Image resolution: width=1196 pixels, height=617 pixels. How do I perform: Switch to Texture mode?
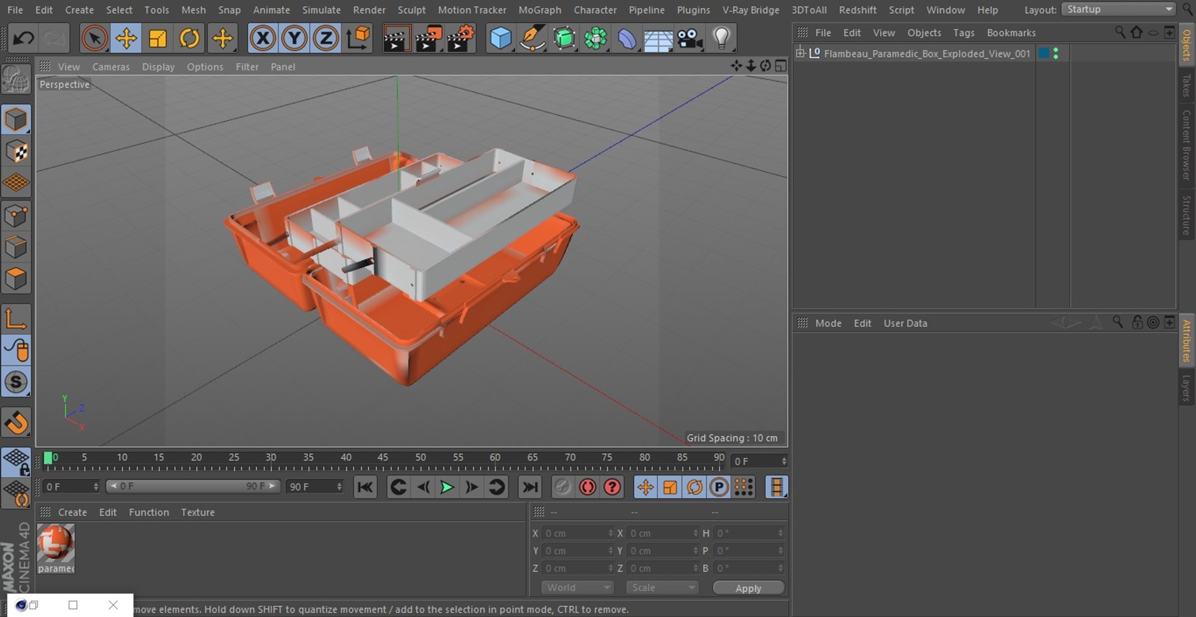pos(16,151)
